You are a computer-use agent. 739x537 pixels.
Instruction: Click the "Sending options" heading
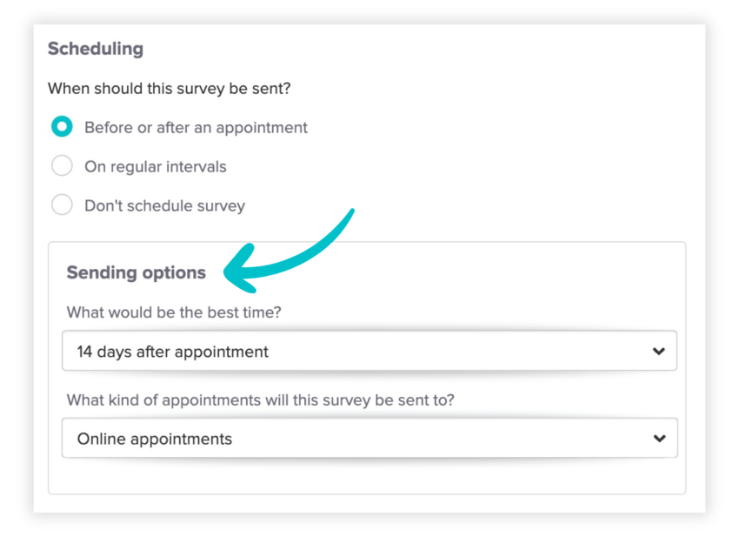tap(136, 272)
